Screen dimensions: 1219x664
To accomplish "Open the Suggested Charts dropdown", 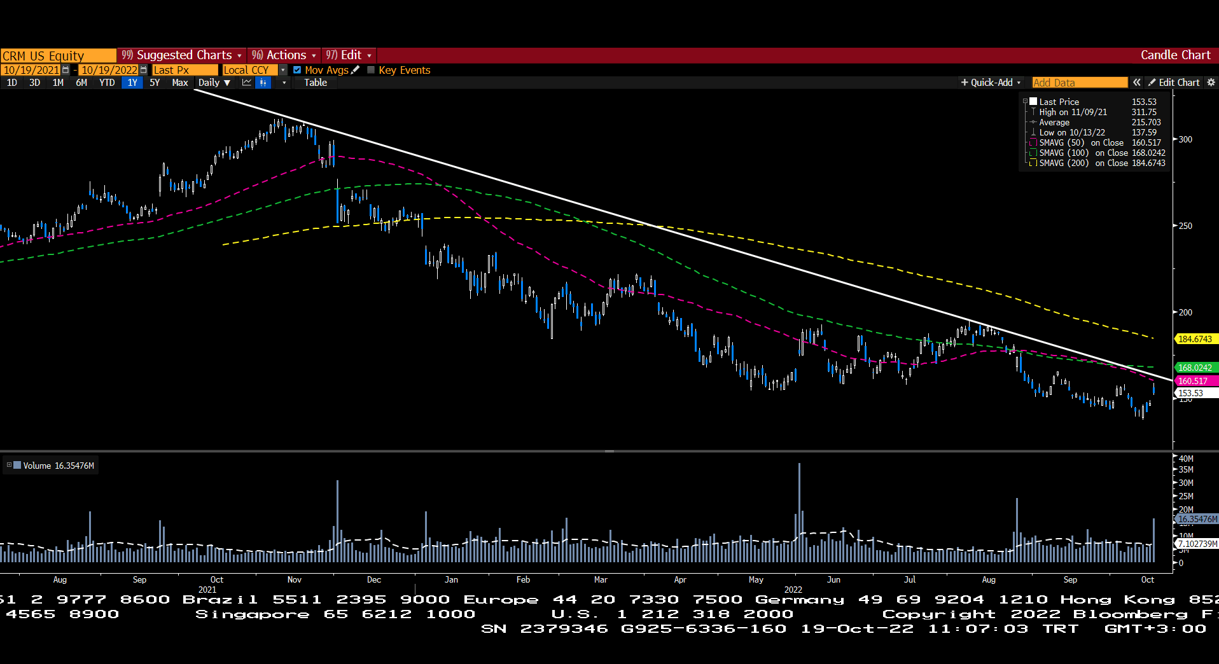I will click(x=182, y=55).
